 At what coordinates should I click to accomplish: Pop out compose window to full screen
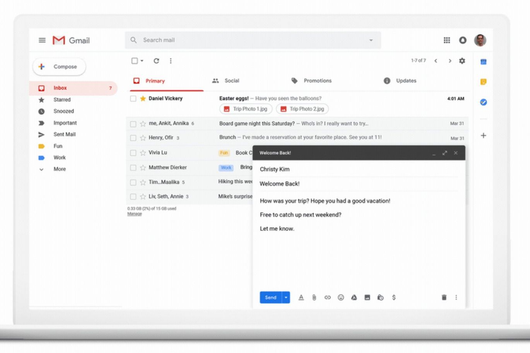[445, 153]
